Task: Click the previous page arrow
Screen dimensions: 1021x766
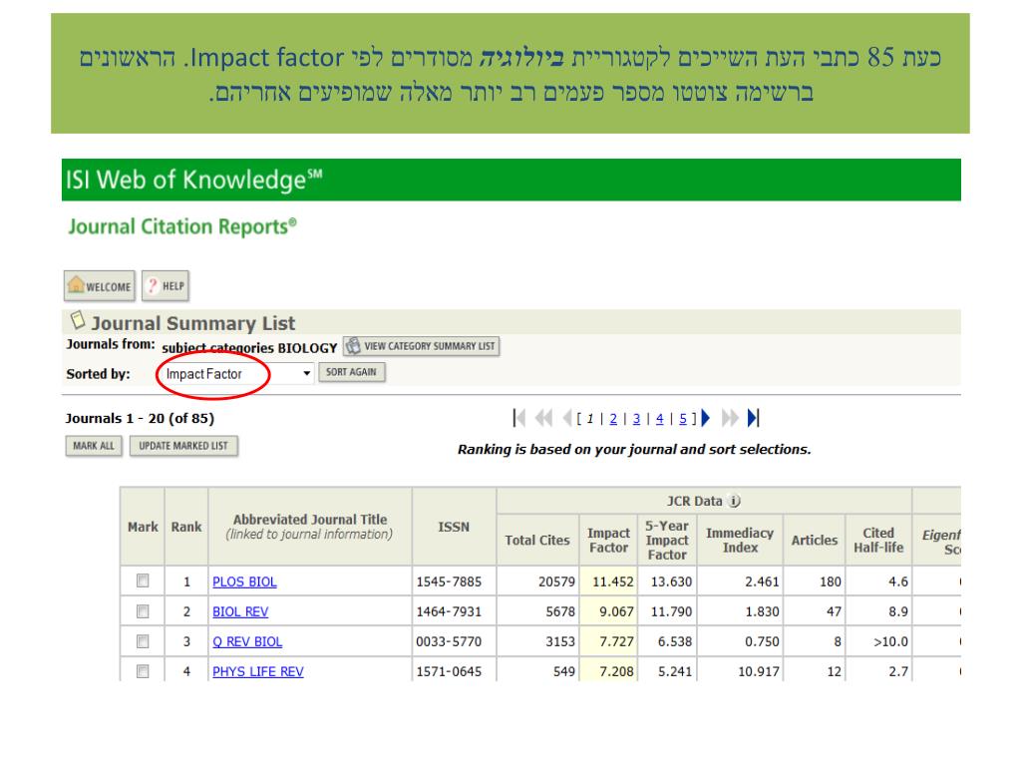Action: tap(566, 418)
